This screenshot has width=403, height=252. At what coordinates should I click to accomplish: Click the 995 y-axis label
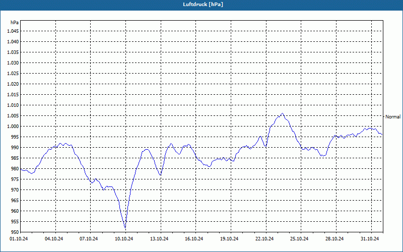coord(15,137)
